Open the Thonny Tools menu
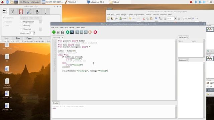 point(78,27)
